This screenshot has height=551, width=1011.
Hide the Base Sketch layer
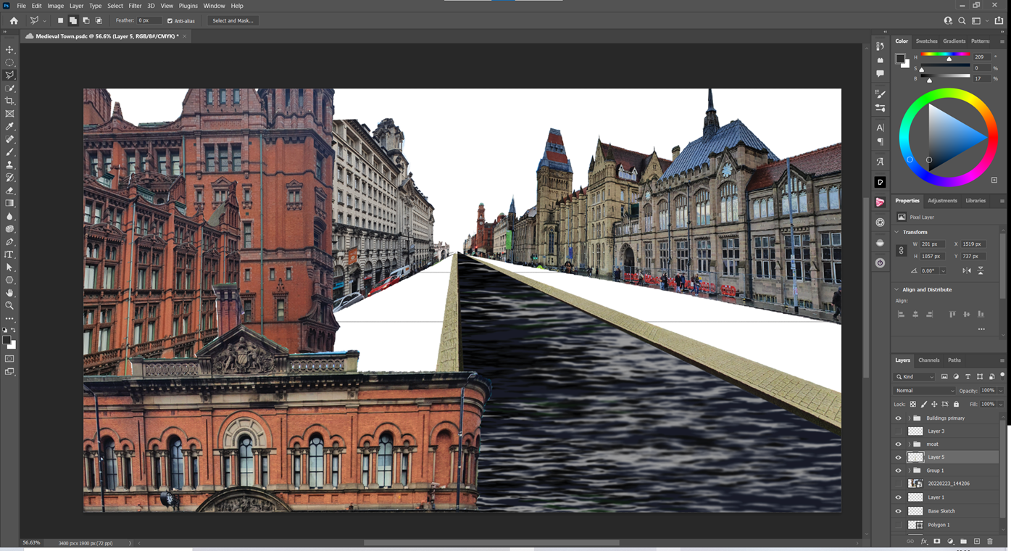tap(899, 511)
